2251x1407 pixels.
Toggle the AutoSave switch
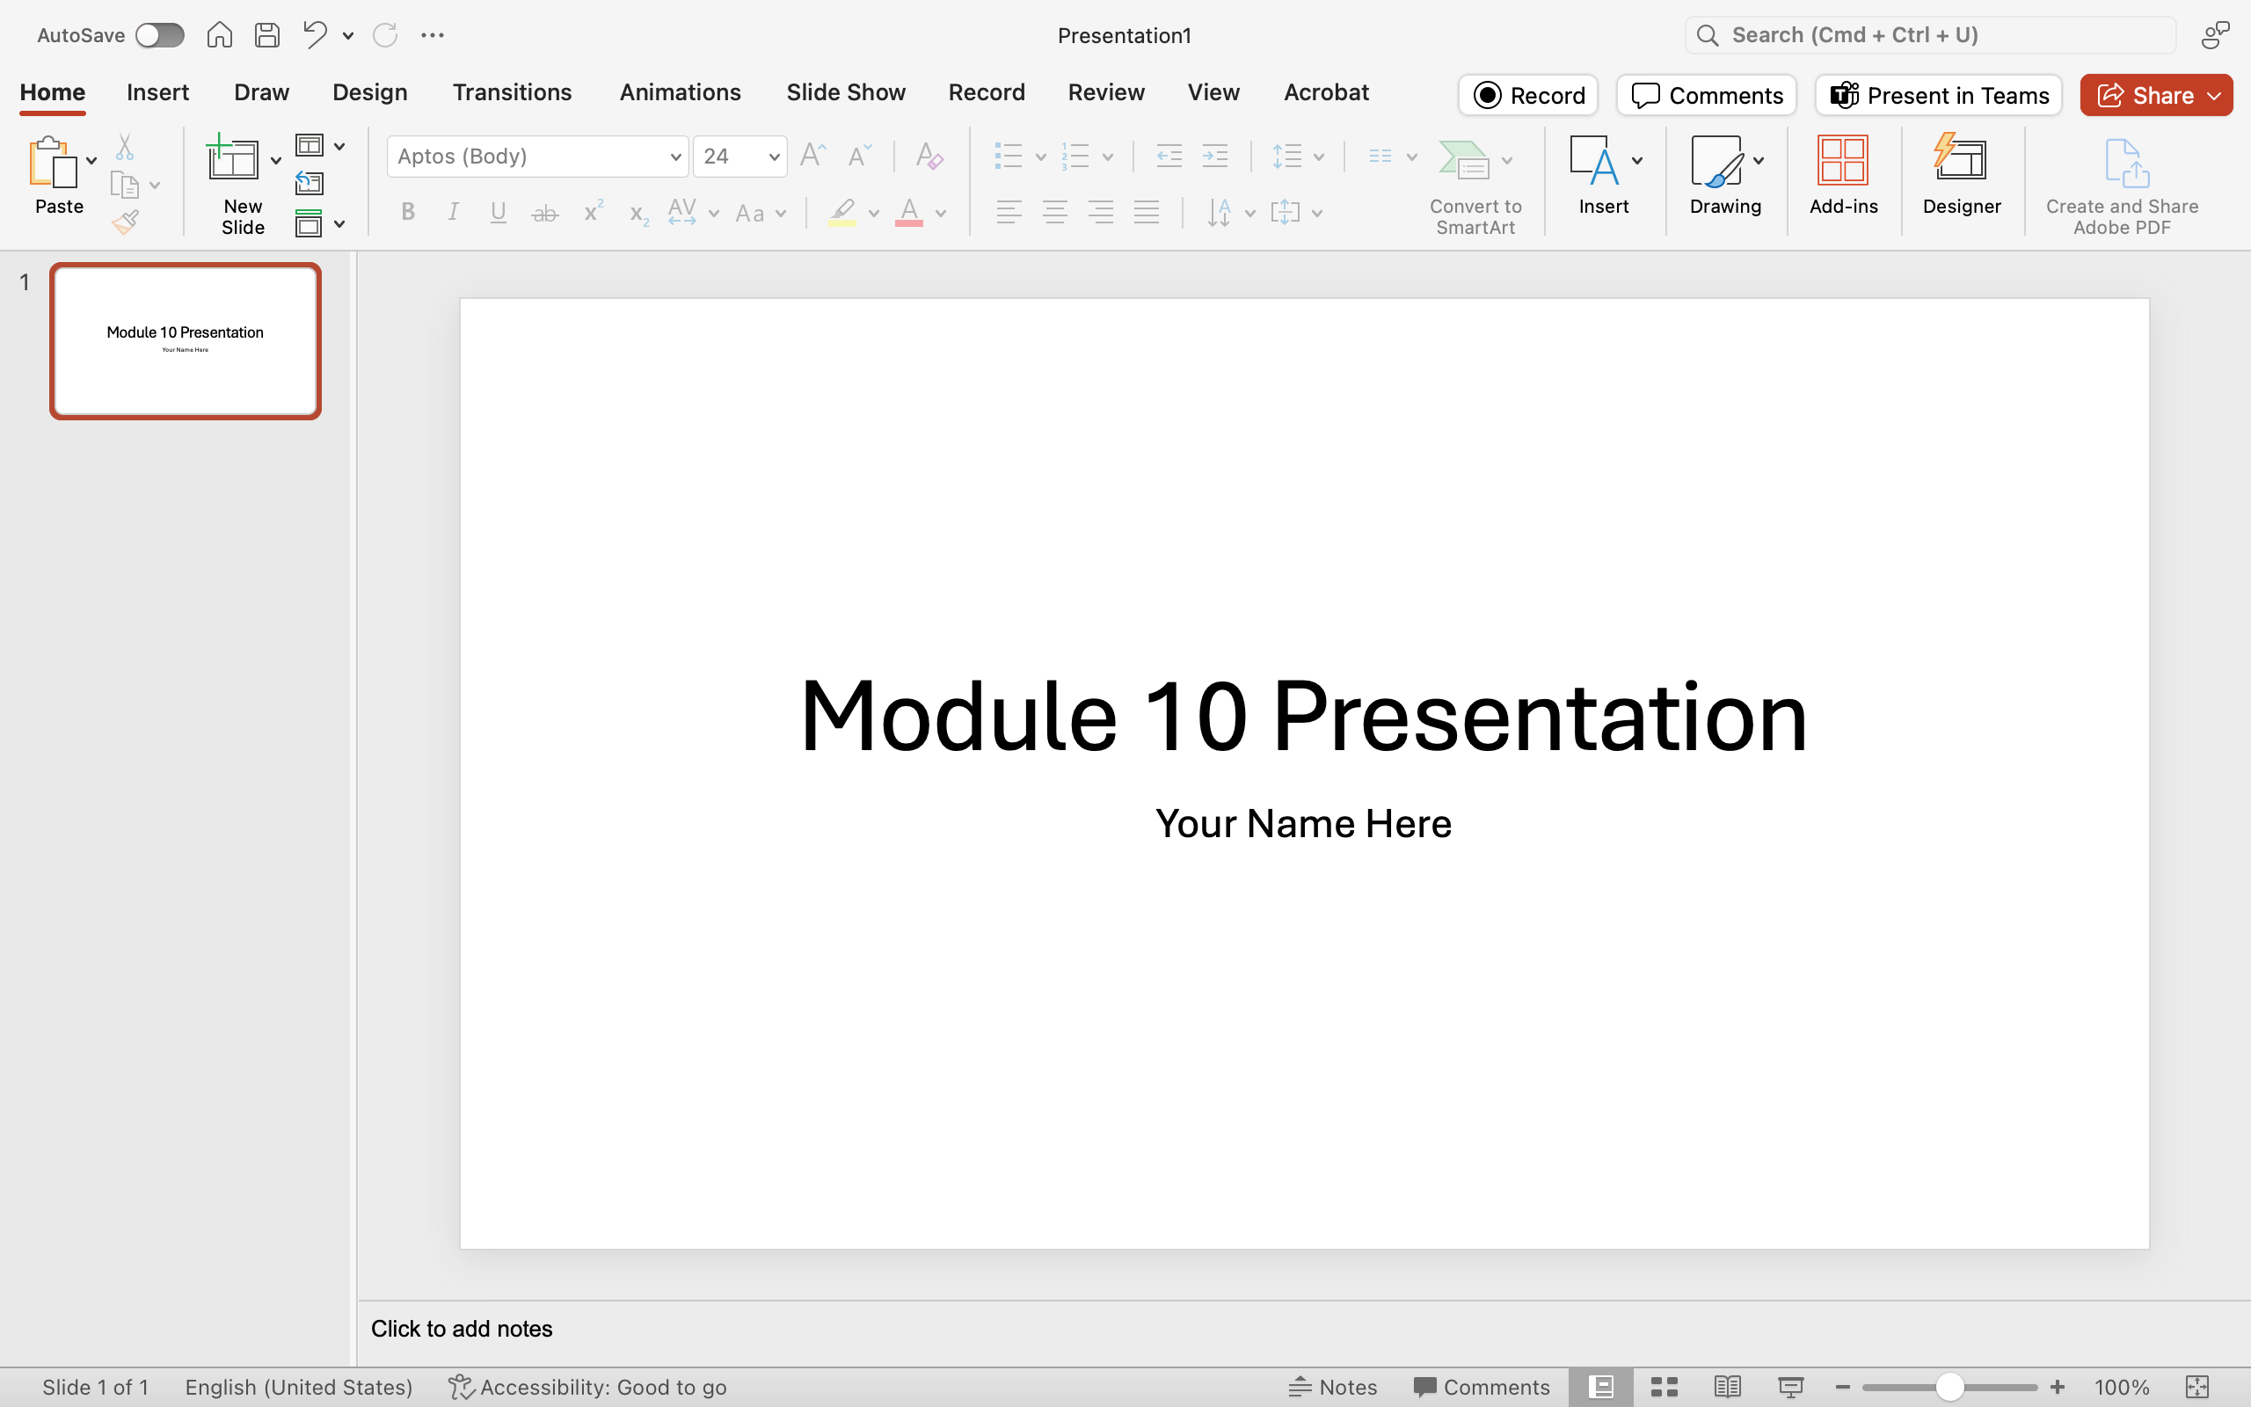(x=160, y=35)
